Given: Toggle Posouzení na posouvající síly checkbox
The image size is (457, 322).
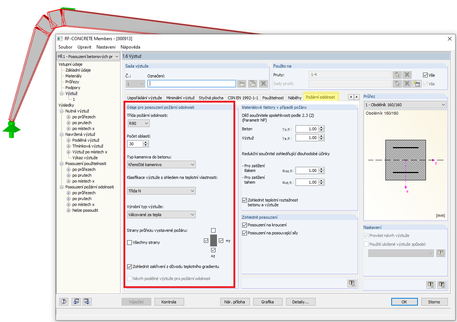Looking at the screenshot, I should 244,233.
